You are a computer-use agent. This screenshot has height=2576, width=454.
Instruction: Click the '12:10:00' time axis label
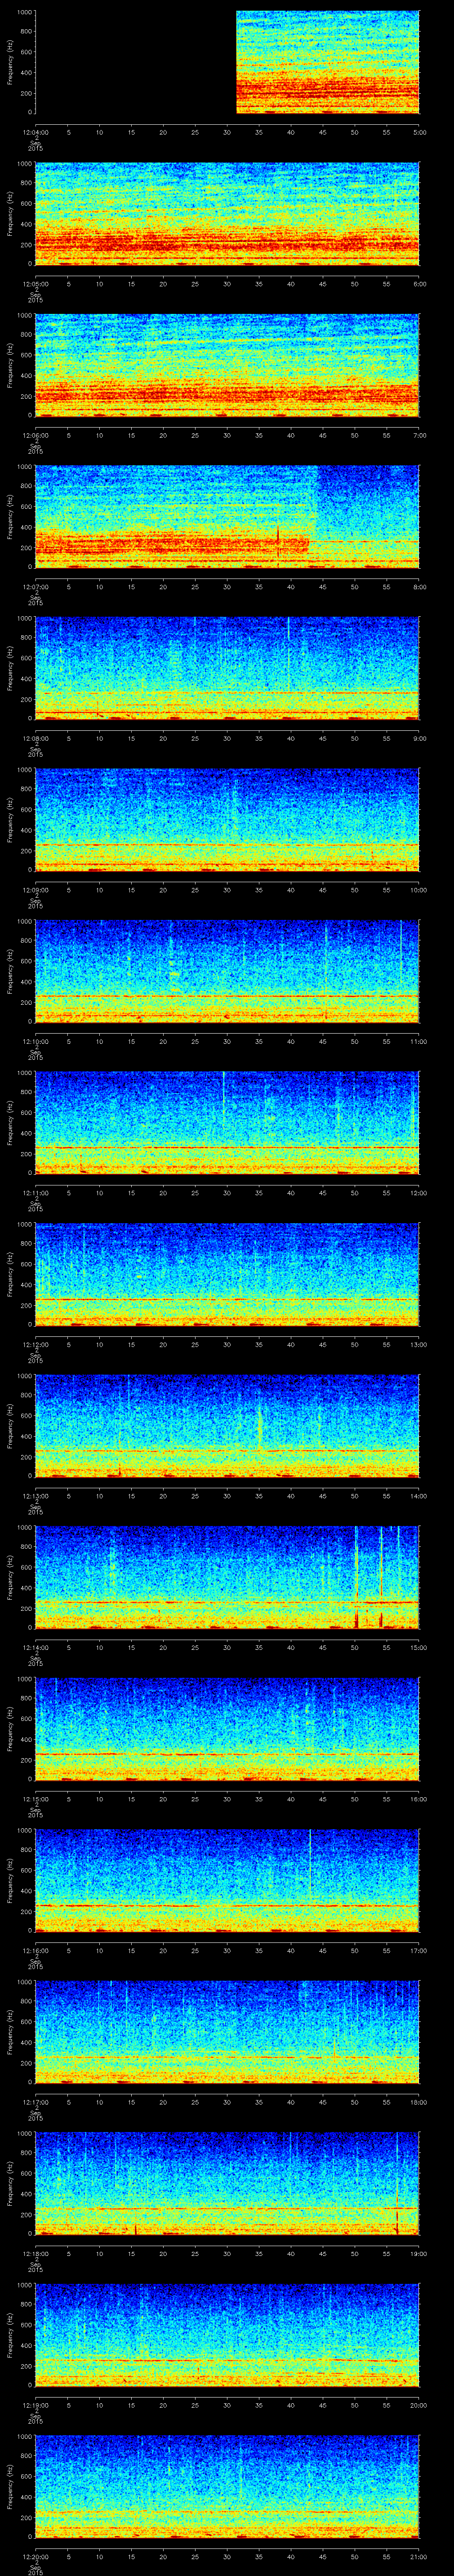[x=36, y=1041]
